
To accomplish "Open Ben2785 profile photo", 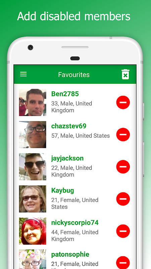I will 33,103.
